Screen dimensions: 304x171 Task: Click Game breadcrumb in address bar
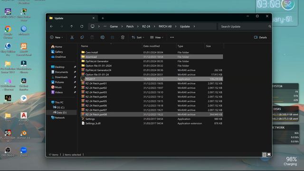pyautogui.click(x=114, y=27)
